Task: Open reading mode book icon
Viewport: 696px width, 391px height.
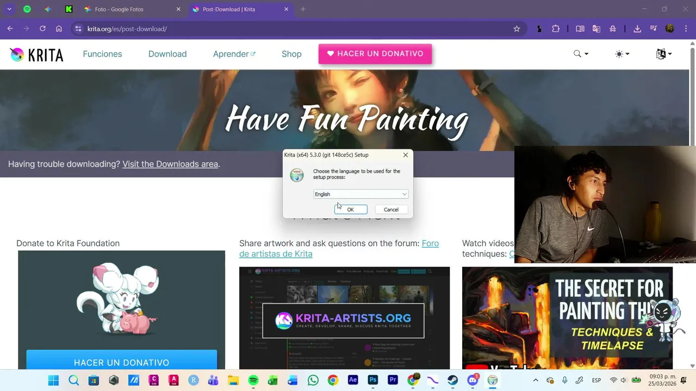Action: coord(580,29)
